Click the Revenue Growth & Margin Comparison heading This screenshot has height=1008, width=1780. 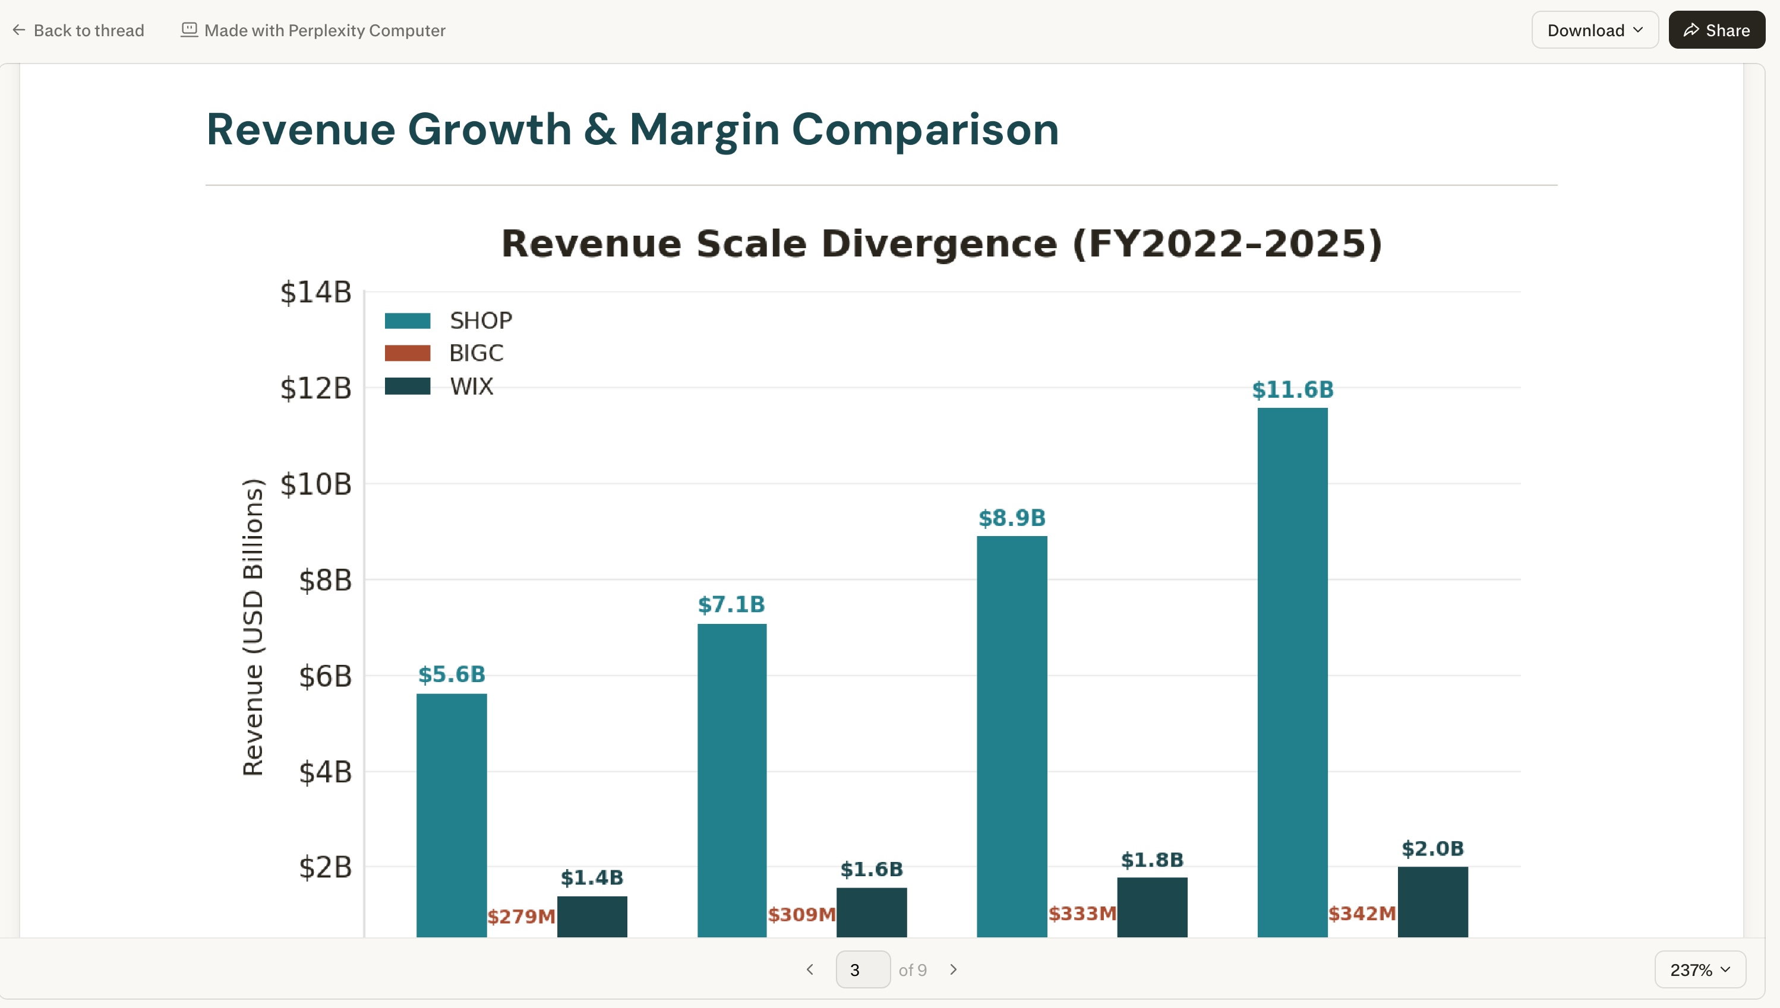coord(633,129)
